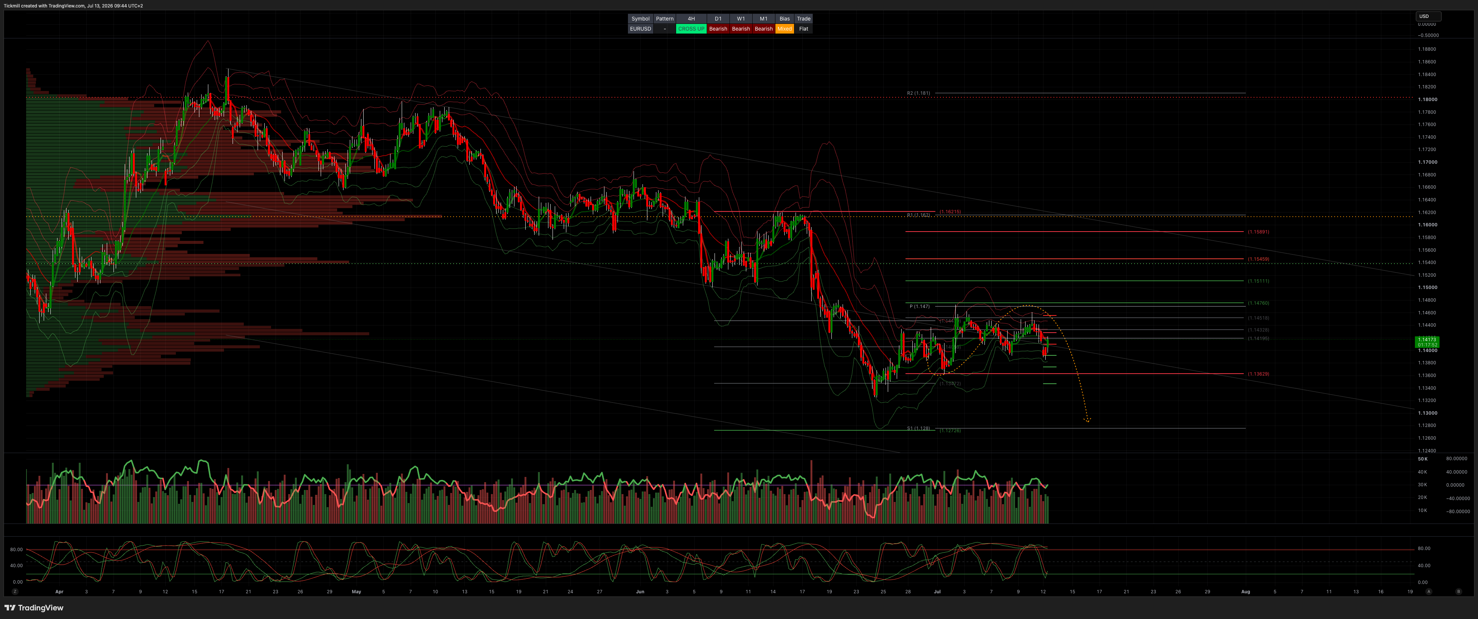Click the green CROSS UP cell

[691, 29]
